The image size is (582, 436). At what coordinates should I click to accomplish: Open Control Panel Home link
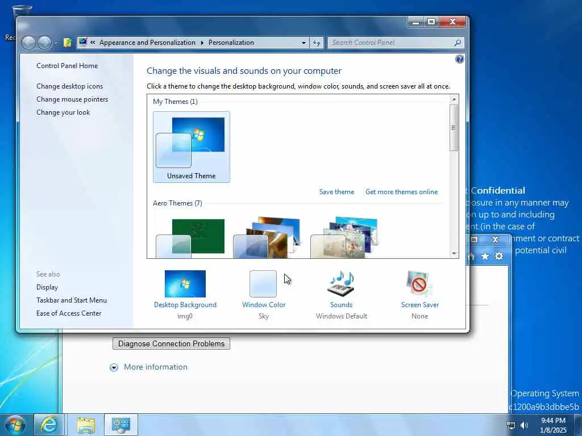tap(67, 66)
